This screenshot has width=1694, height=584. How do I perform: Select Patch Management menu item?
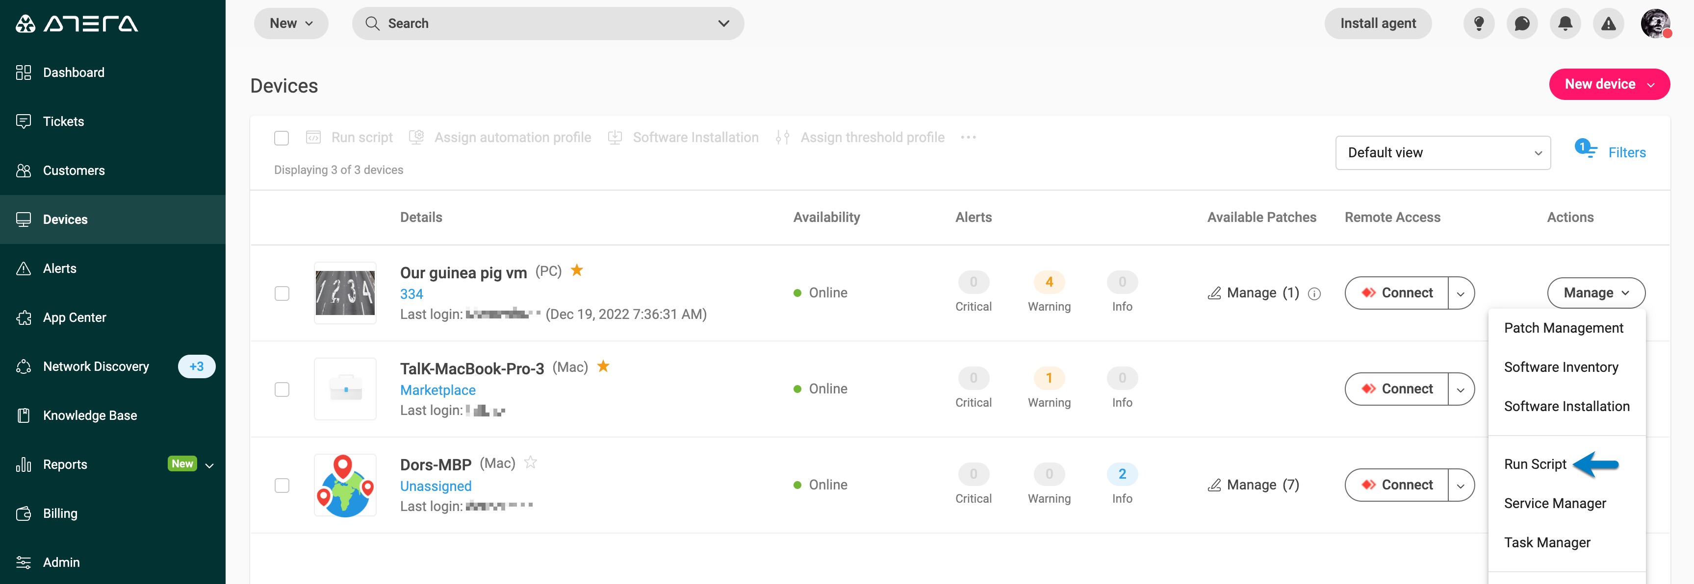pyautogui.click(x=1563, y=328)
